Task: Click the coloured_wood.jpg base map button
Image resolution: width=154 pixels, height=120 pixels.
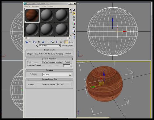Action: coord(52,62)
